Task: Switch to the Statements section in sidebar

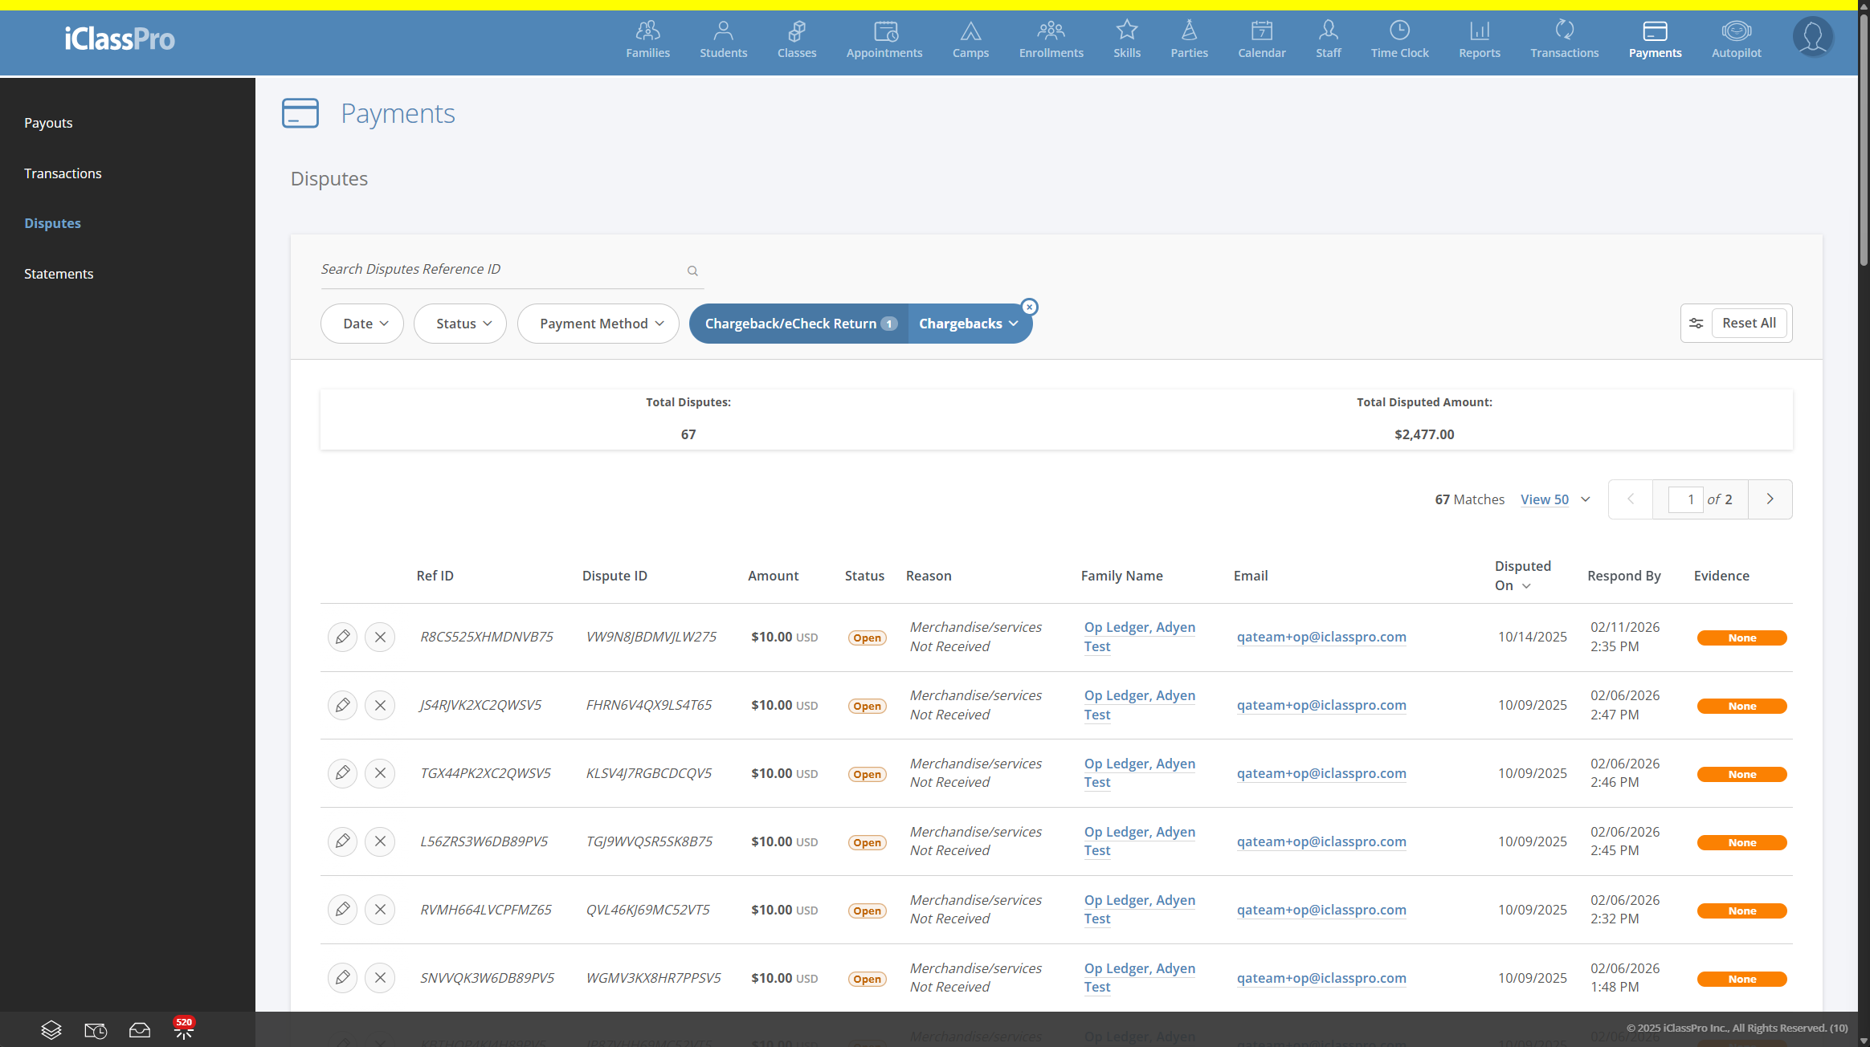Action: pyautogui.click(x=59, y=273)
